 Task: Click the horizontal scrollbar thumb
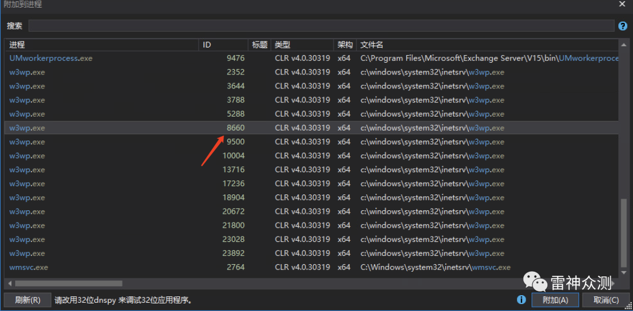[69, 283]
